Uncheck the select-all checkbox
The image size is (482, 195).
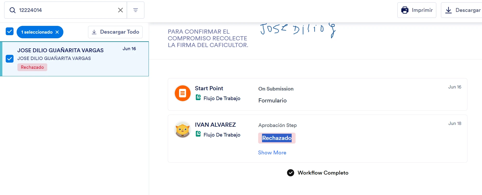point(10,32)
